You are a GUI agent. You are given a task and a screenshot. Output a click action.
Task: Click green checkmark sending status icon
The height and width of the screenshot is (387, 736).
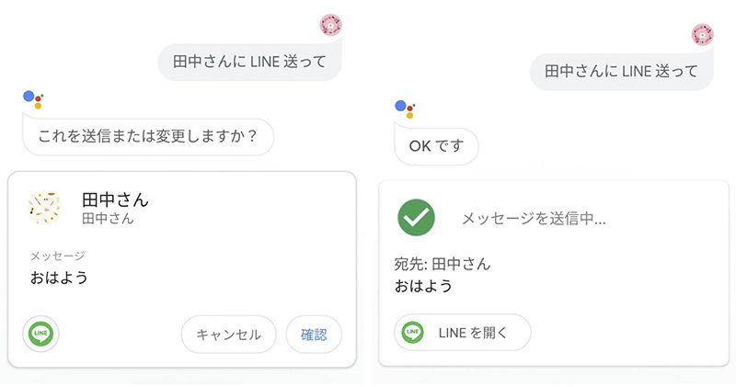[x=416, y=218]
